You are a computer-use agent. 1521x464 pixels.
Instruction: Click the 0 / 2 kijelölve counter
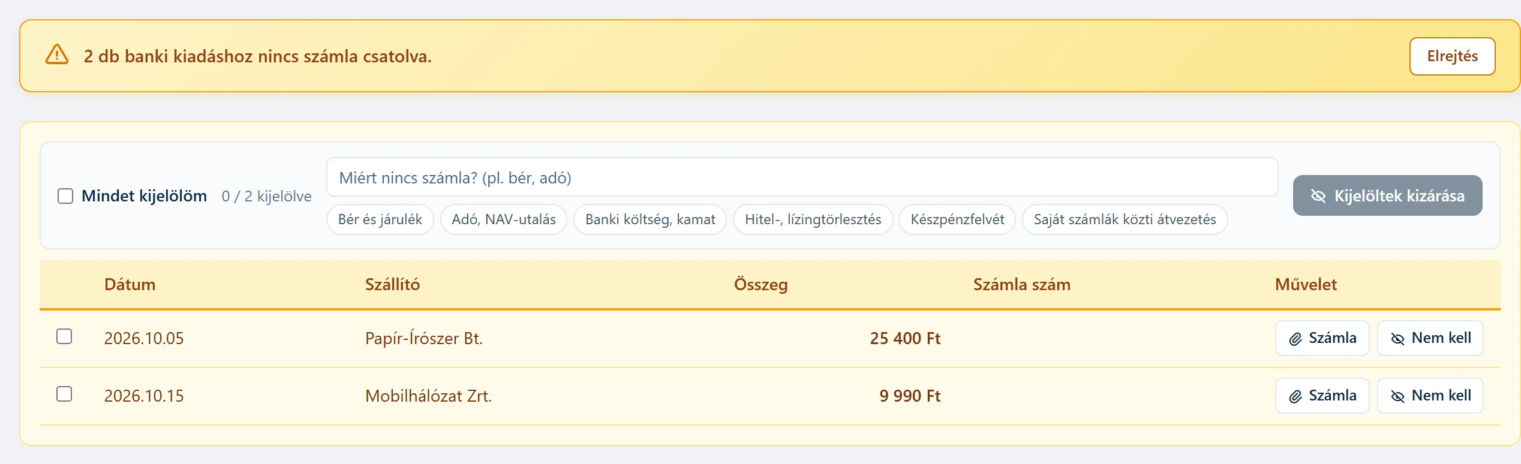266,196
